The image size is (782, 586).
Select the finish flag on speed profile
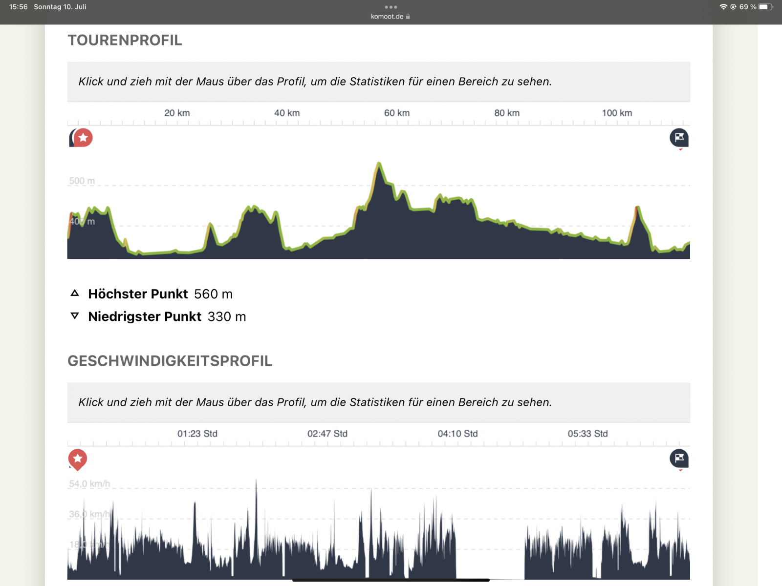pos(679,459)
